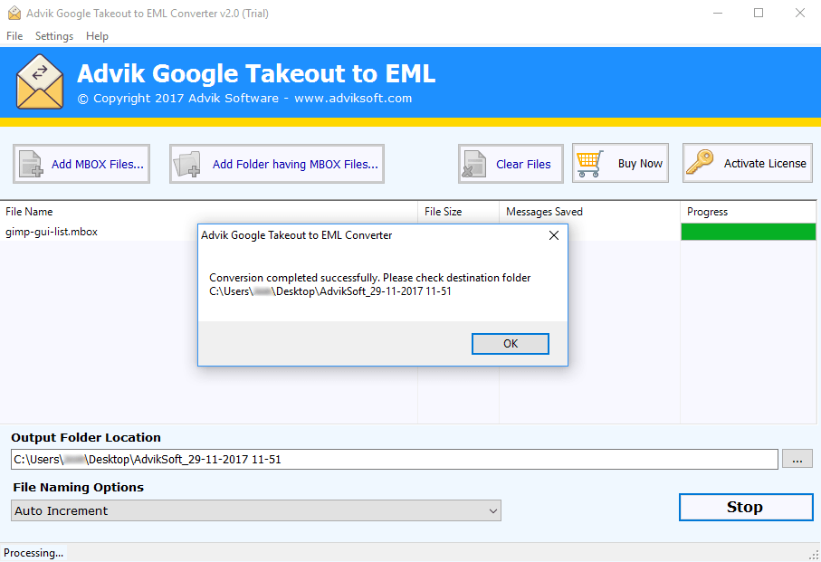Click the Add Folder having MBOX Files... label
The height and width of the screenshot is (562, 821).
coord(295,165)
